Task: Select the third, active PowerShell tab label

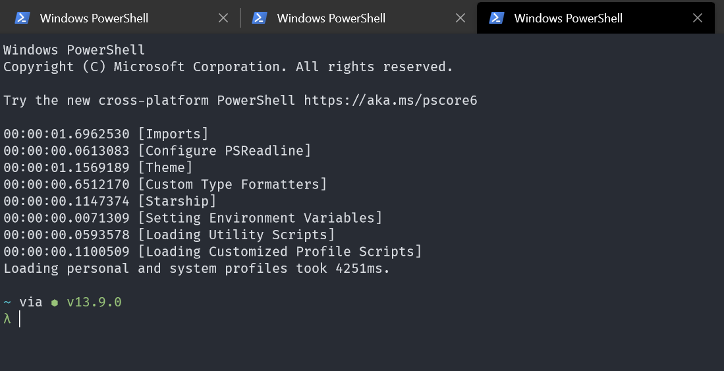Action: point(568,18)
